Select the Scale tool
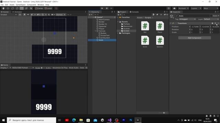Viewport: 220px width, 123px height. point(17,8)
